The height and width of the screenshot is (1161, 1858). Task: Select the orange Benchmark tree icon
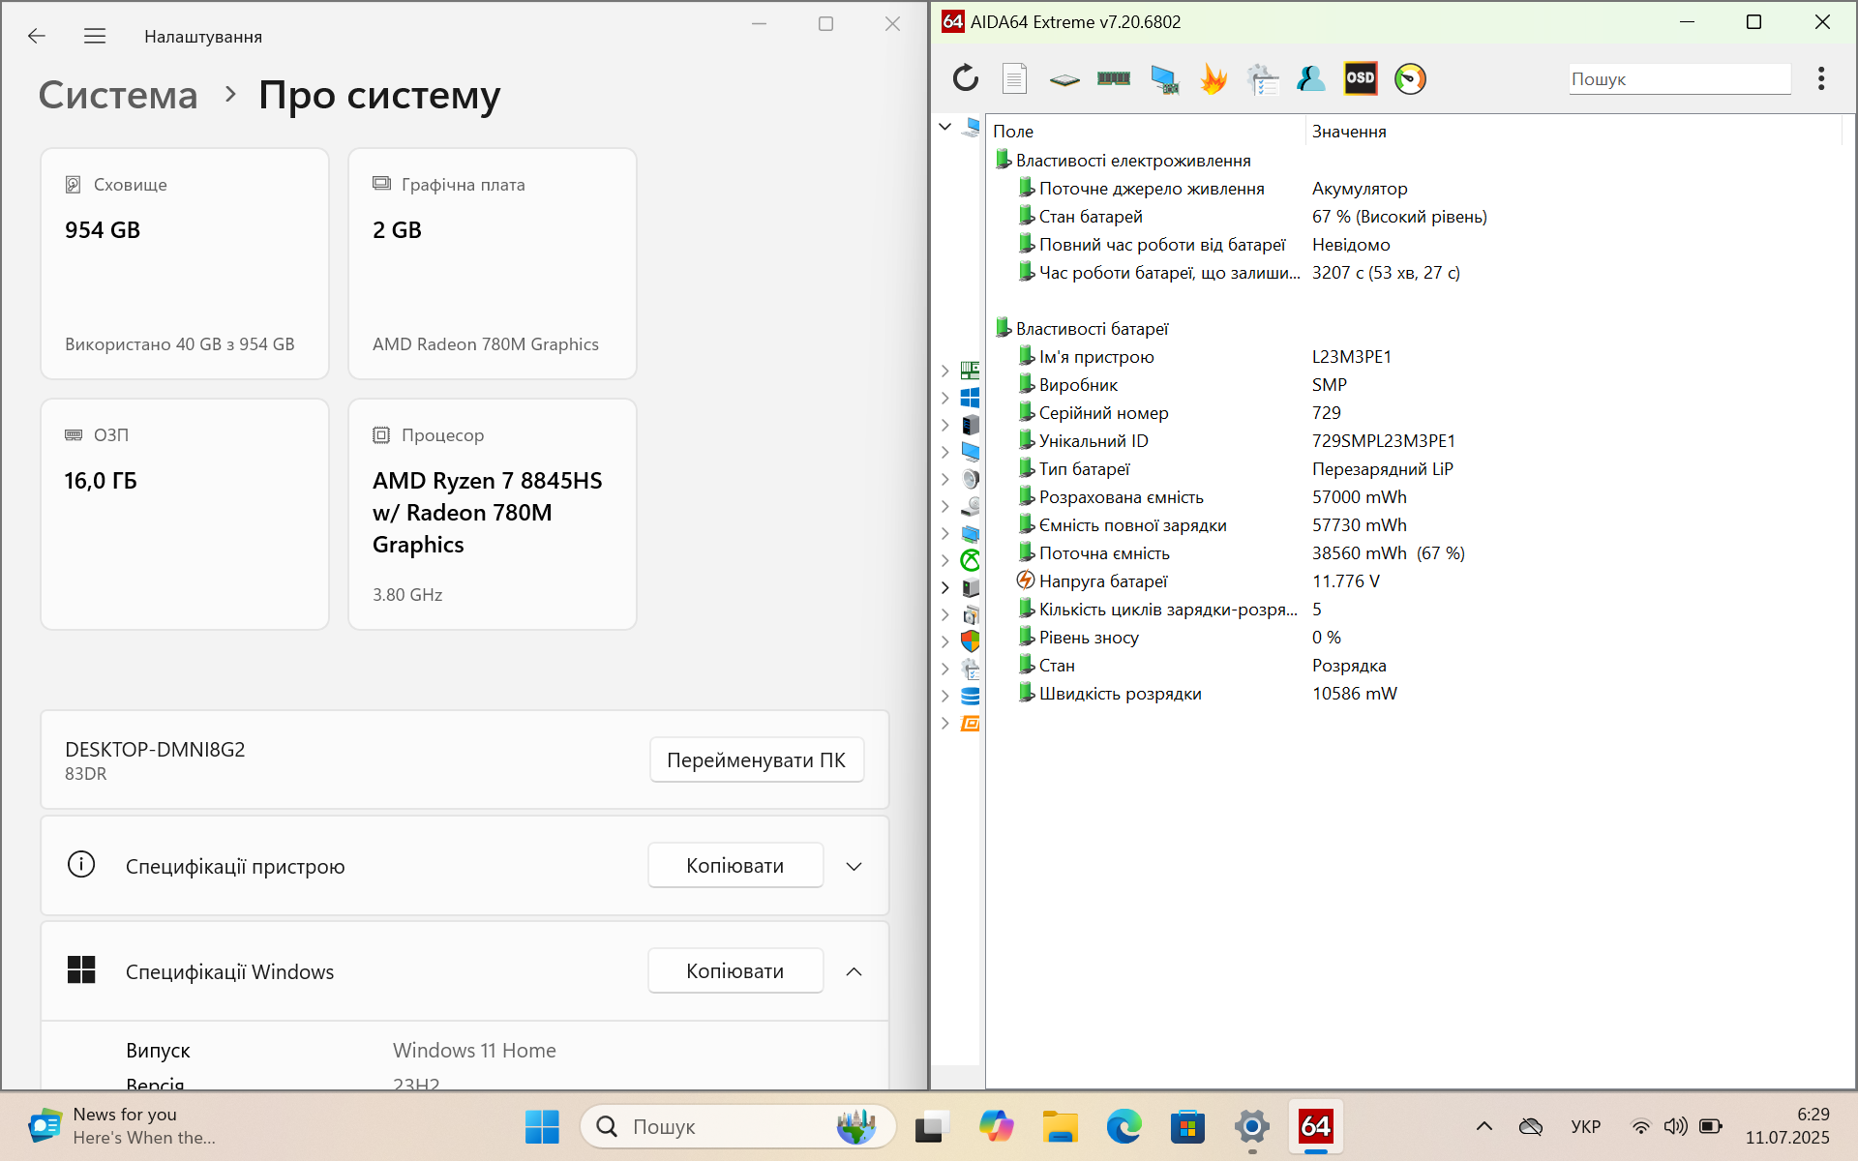(x=970, y=723)
